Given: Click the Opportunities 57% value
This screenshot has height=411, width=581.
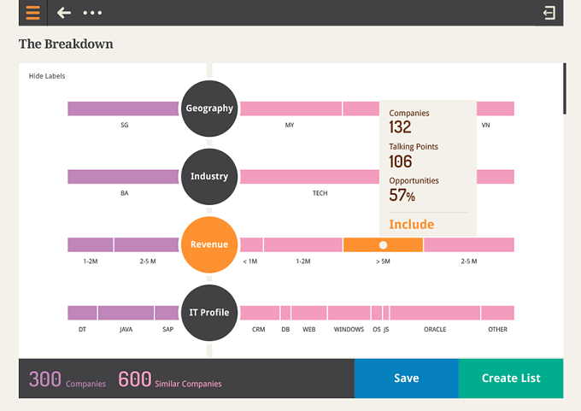Looking at the screenshot, I should (402, 196).
